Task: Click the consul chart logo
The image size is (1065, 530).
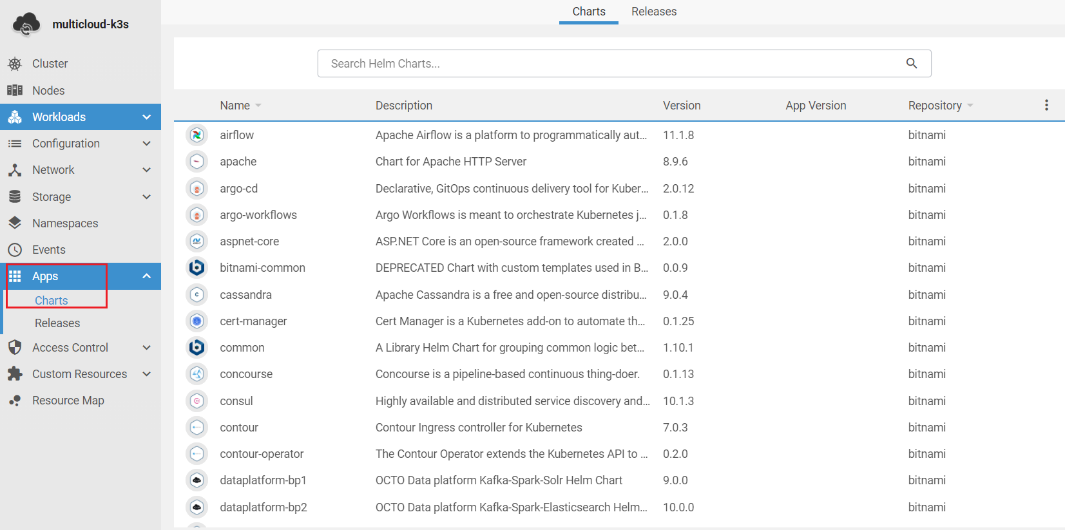Action: pyautogui.click(x=197, y=401)
